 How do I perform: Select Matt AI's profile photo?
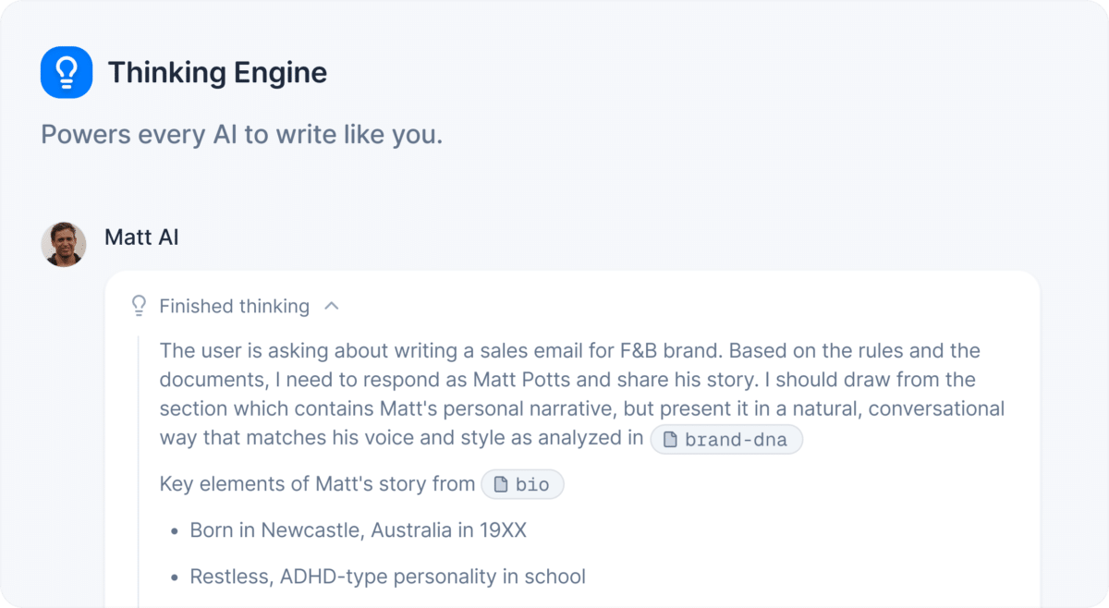coord(64,244)
